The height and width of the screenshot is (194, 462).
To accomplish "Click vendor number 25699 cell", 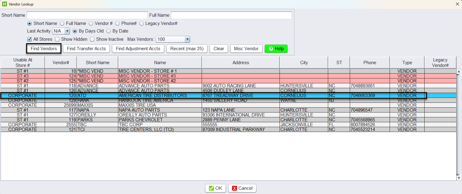I will pyautogui.click(x=61, y=105).
